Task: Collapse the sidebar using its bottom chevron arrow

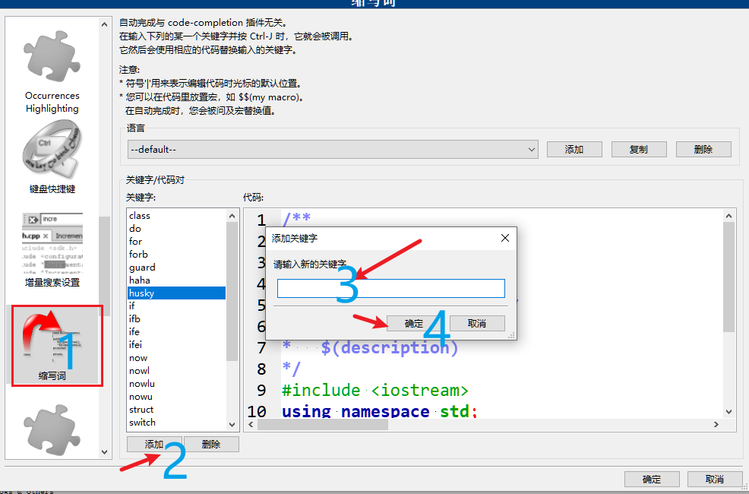Action: pyautogui.click(x=103, y=451)
